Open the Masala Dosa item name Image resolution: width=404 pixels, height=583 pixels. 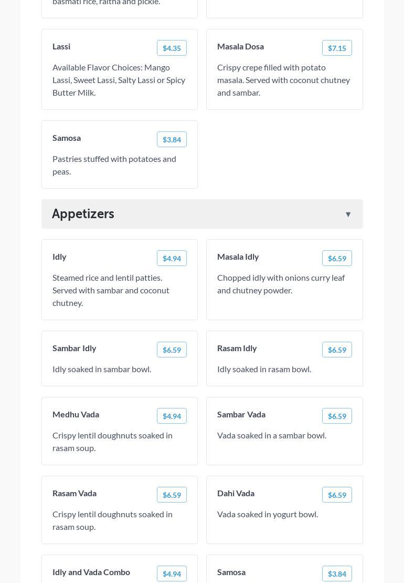(x=240, y=46)
